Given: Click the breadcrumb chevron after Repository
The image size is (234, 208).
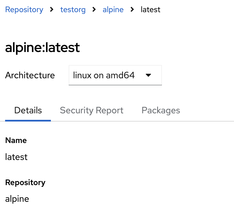Looking at the screenshot, I should pos(51,10).
